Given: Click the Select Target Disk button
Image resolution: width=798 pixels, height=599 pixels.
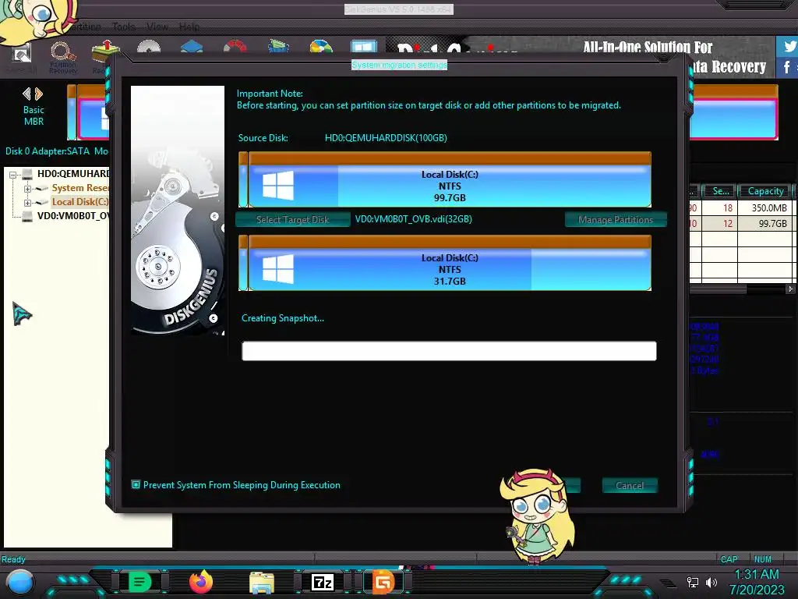Looking at the screenshot, I should (x=293, y=219).
